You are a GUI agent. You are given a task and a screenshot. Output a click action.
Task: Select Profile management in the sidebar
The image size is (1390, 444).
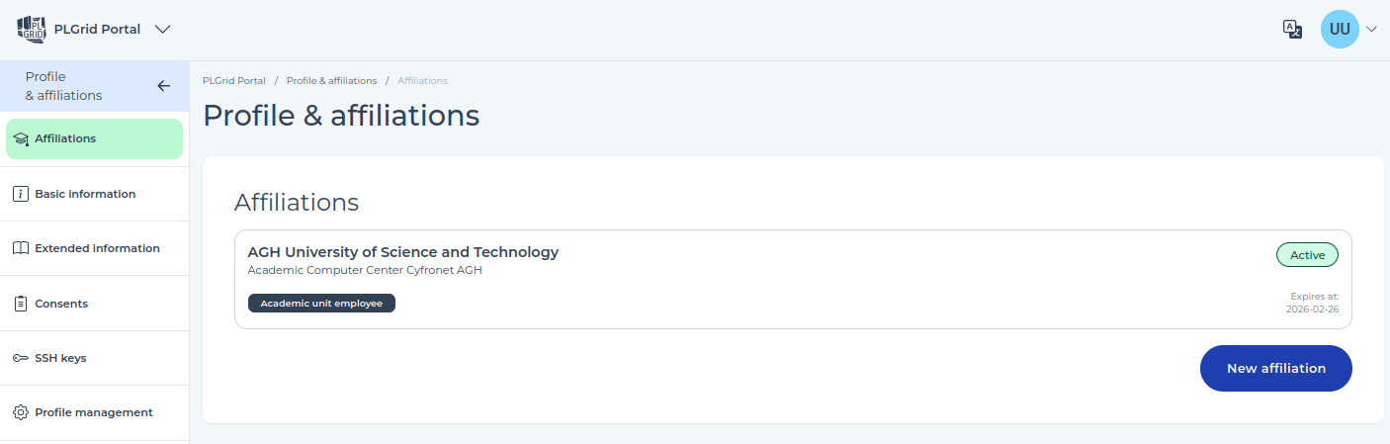click(95, 412)
